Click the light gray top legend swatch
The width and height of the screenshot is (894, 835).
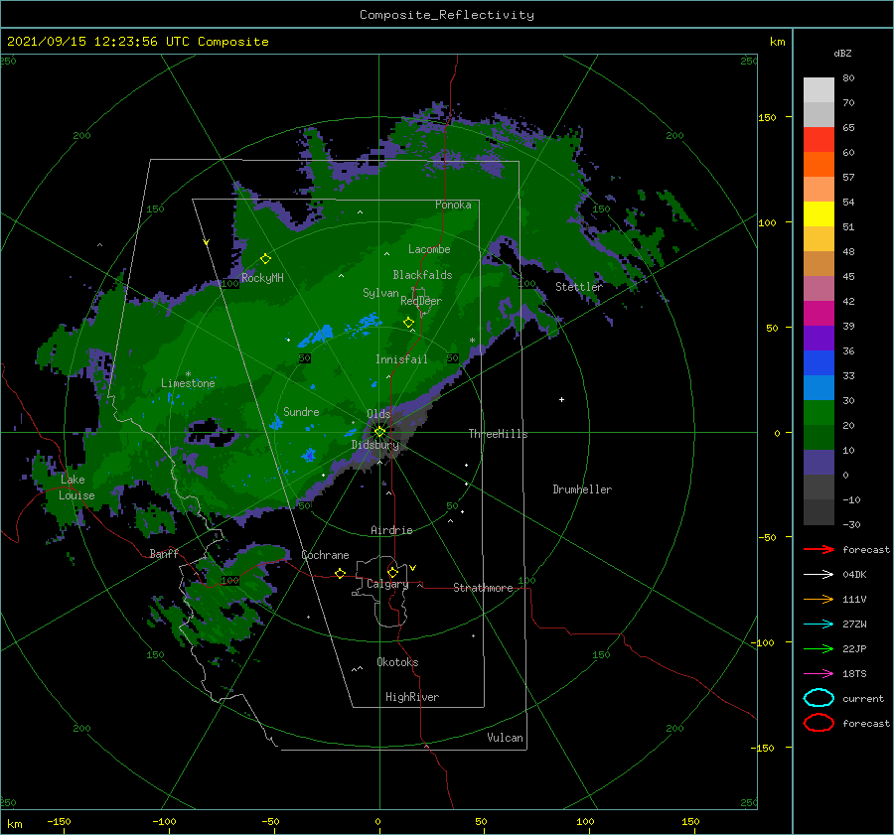tap(819, 89)
